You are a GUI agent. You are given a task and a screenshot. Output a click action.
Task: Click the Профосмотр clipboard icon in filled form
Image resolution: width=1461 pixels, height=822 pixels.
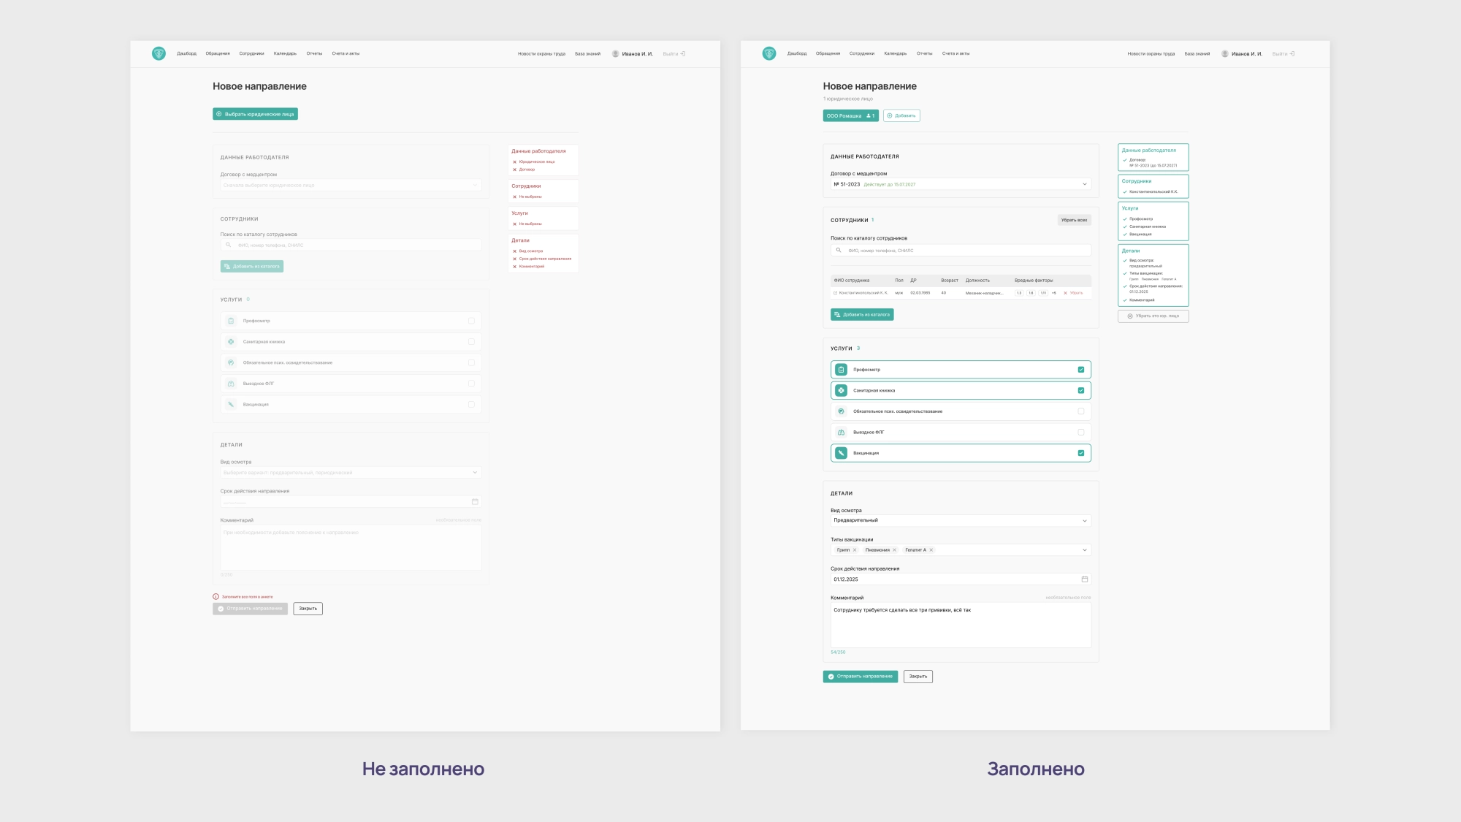pos(841,370)
